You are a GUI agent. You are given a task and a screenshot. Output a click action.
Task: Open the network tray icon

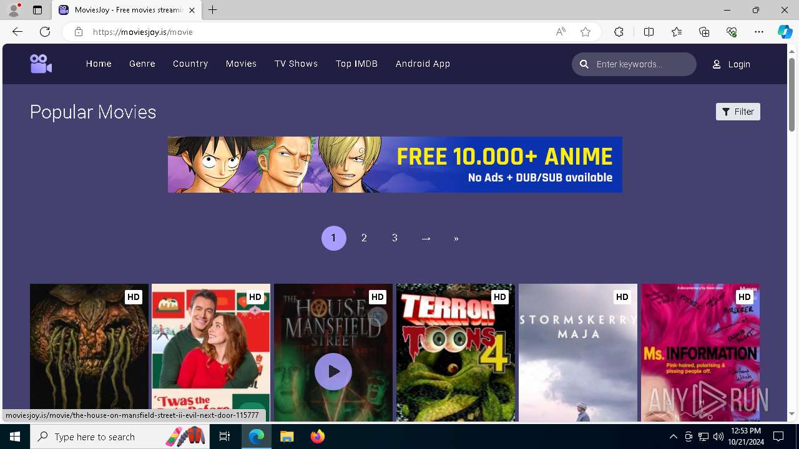[x=703, y=437]
